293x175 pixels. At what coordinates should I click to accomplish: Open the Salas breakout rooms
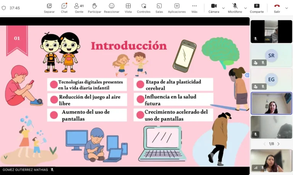(x=159, y=8)
